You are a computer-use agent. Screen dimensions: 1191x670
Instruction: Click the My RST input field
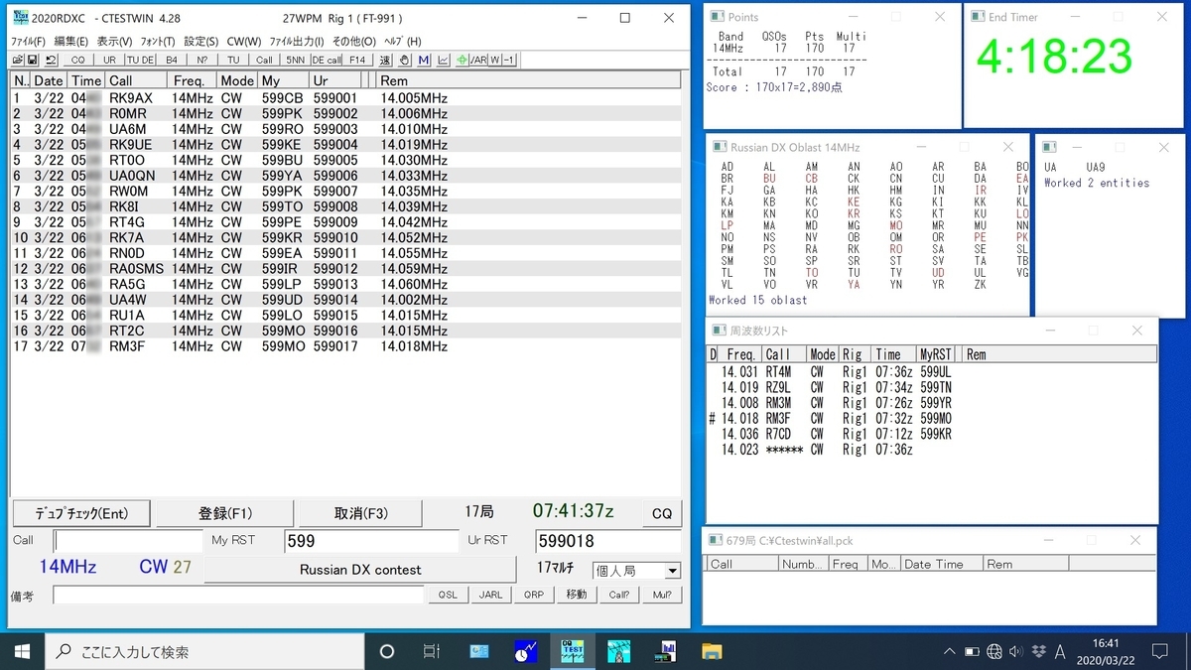click(372, 541)
